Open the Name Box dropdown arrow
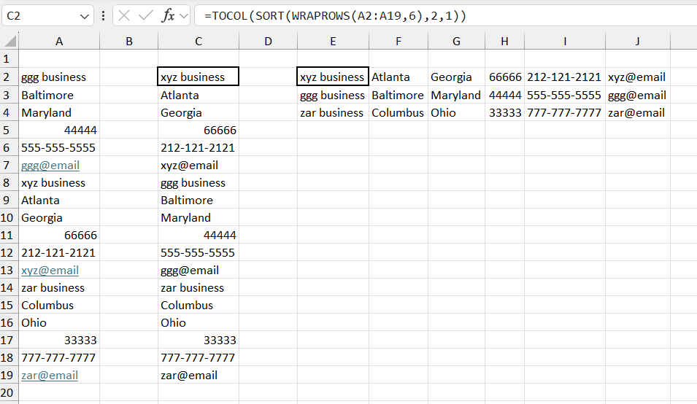Image resolution: width=697 pixels, height=404 pixels. (x=84, y=17)
